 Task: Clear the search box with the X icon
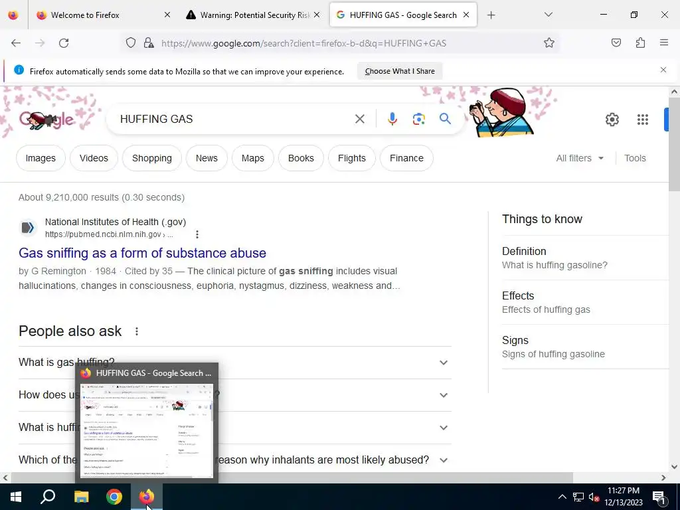pyautogui.click(x=359, y=119)
